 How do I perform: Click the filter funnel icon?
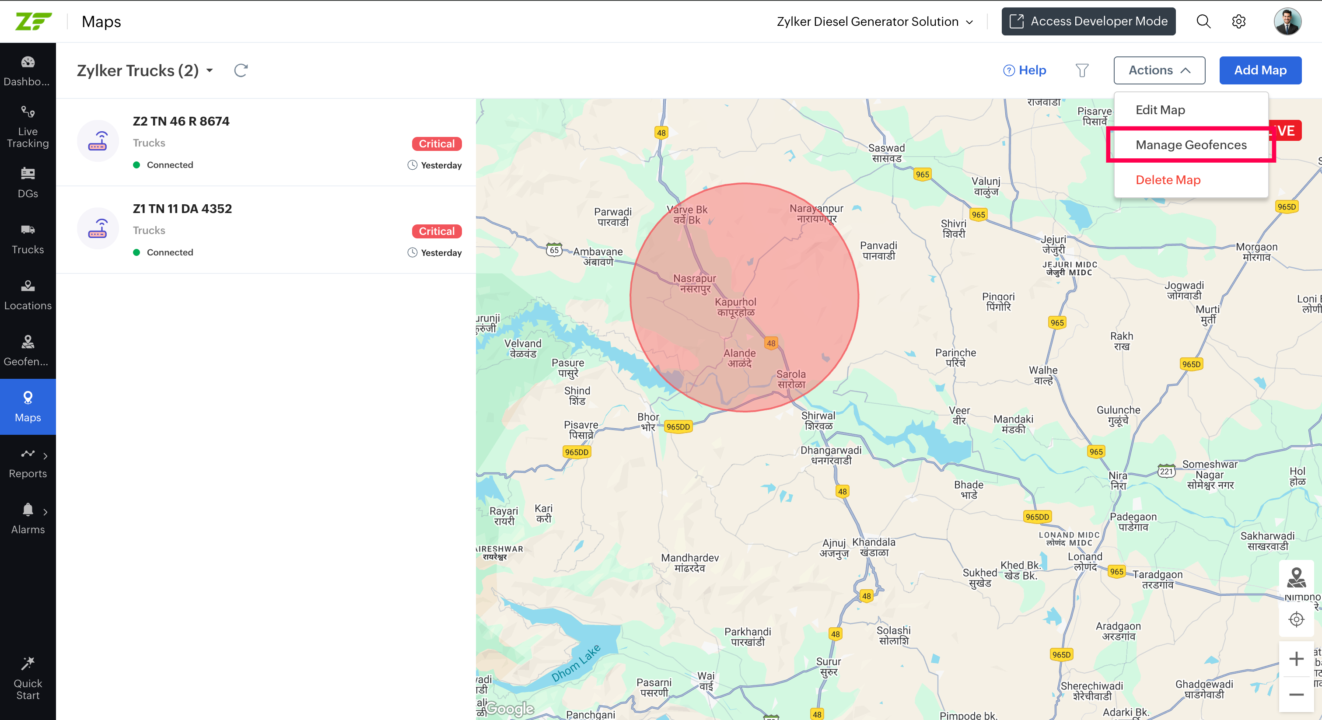tap(1082, 70)
